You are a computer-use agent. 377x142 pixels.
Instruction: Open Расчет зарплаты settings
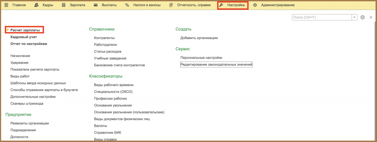[25, 30]
